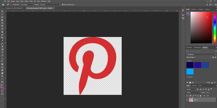Filter layers by type layer icon
Viewport: 217px width, 108px height.
tap(203, 89)
